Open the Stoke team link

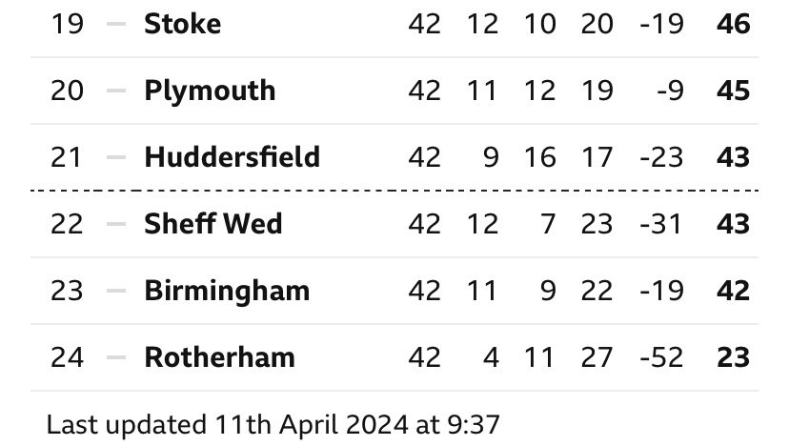click(182, 24)
